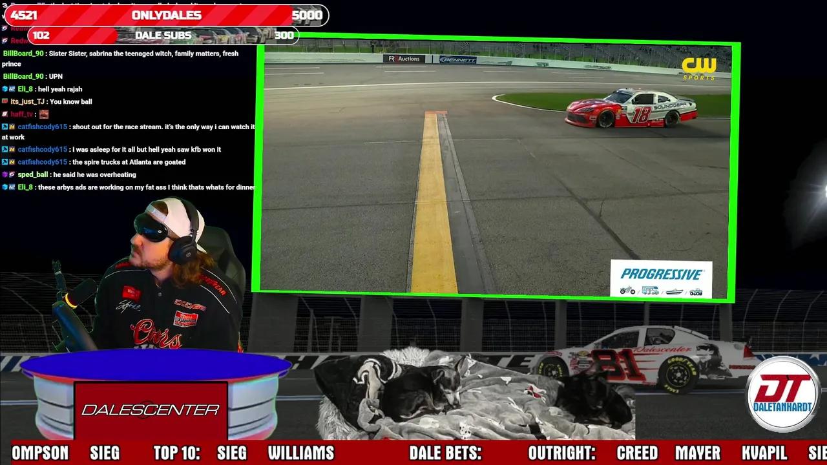Viewport: 827px width, 465px height.
Task: Click chat text 'he said he was overheating'
Action: tap(94, 174)
